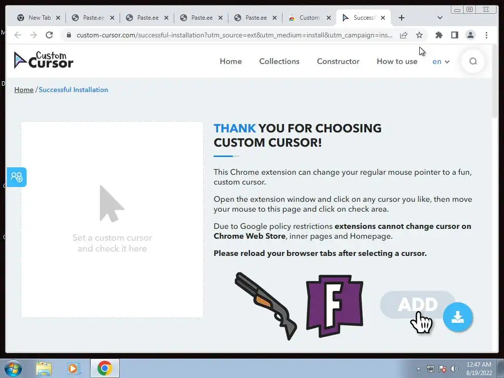
Task: Open the en language dropdown
Action: tap(441, 62)
